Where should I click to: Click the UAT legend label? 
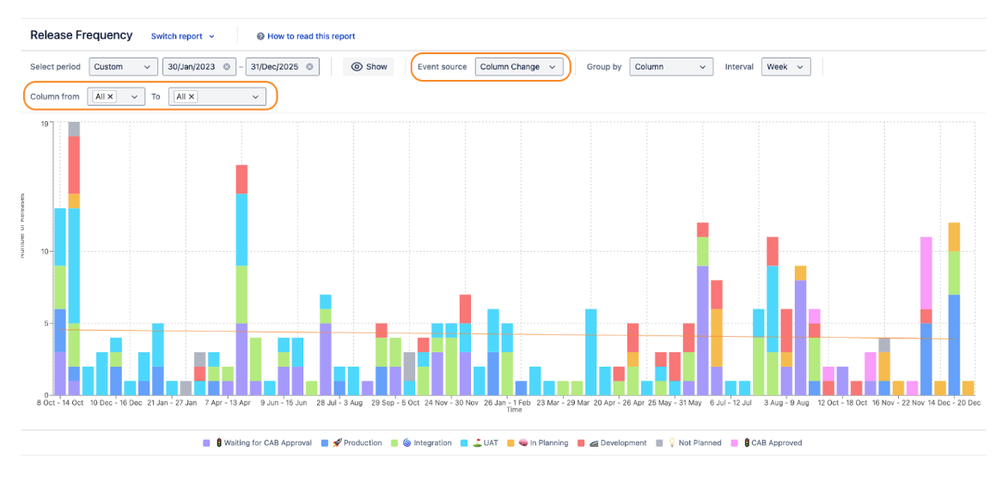click(x=491, y=442)
